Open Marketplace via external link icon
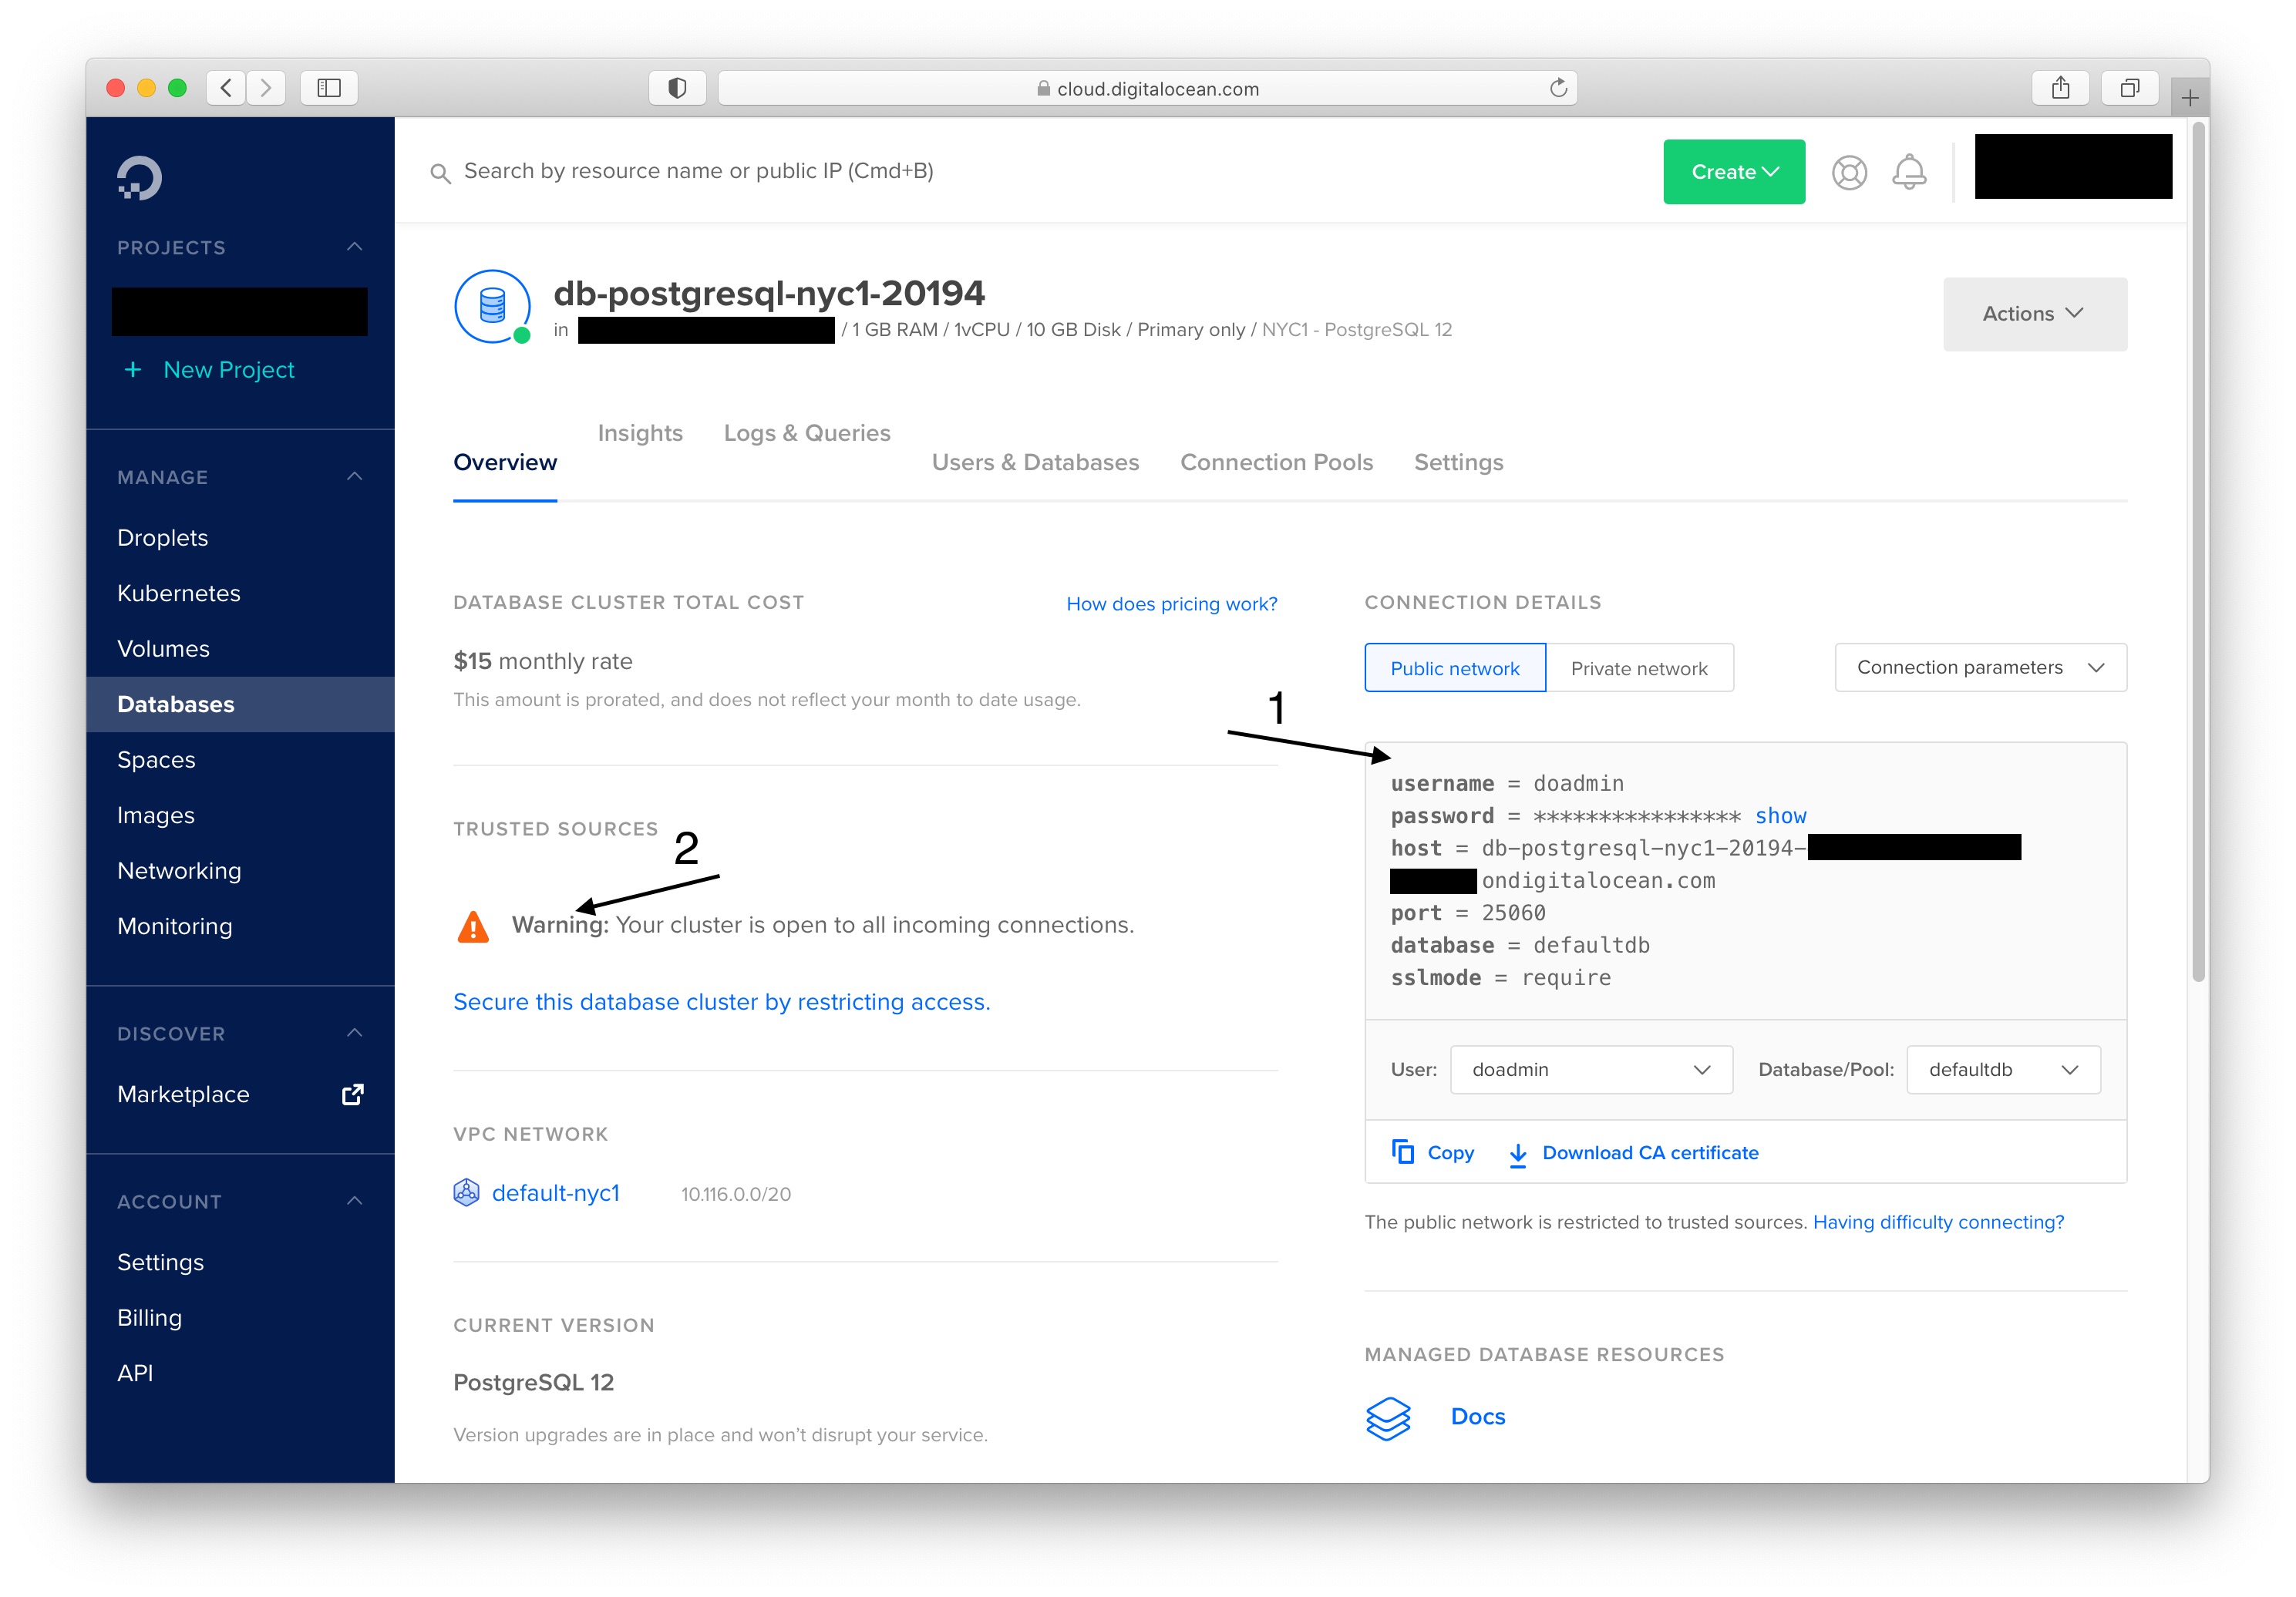Image resolution: width=2296 pixels, height=1597 pixels. click(352, 1094)
